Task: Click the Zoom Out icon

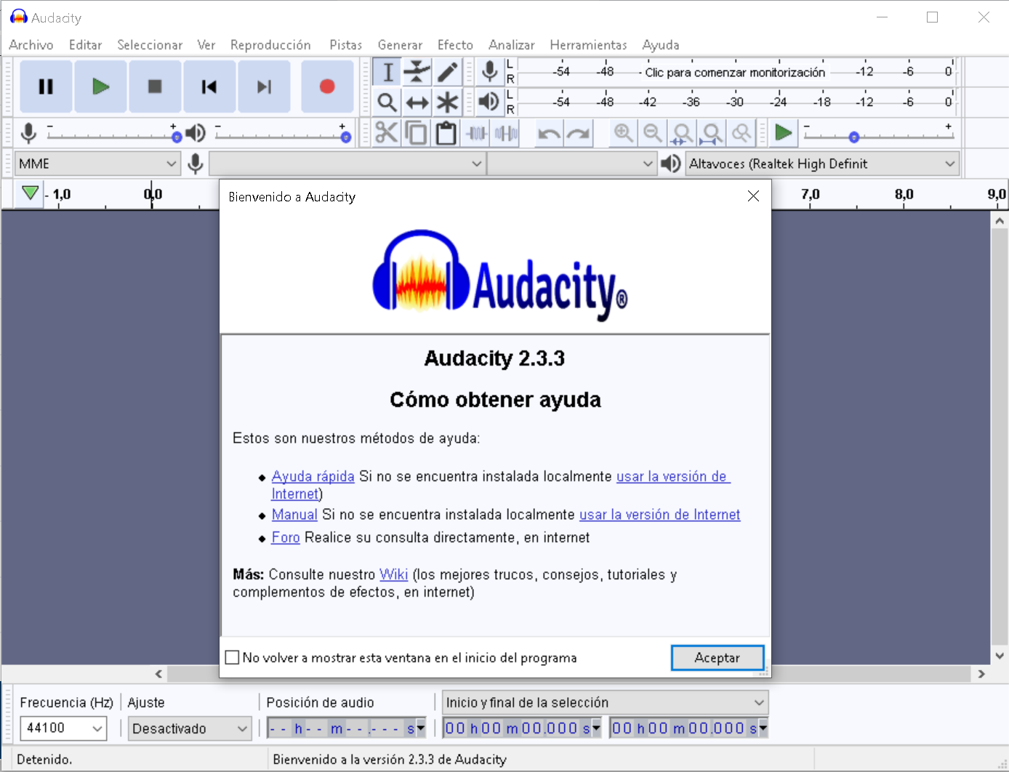Action: point(653,133)
